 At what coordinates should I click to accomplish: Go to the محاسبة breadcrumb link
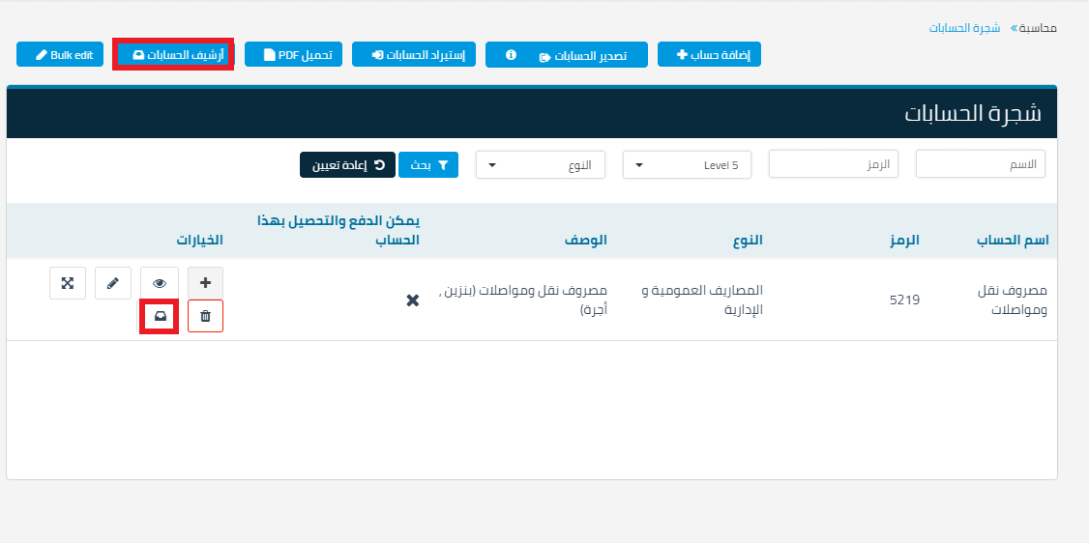(1041, 28)
